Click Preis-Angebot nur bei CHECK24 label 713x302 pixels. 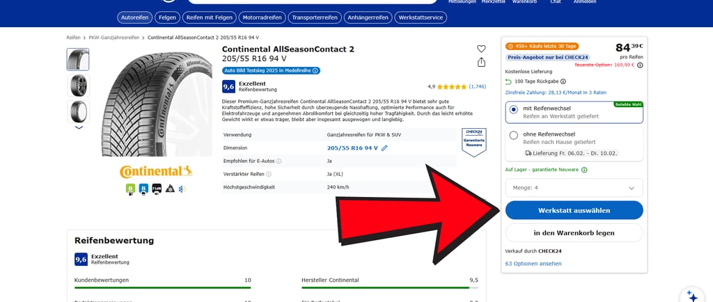point(548,58)
